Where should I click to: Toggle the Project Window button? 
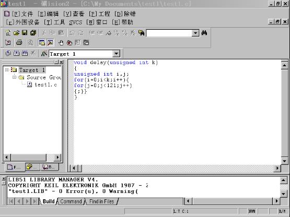(x=42, y=43)
